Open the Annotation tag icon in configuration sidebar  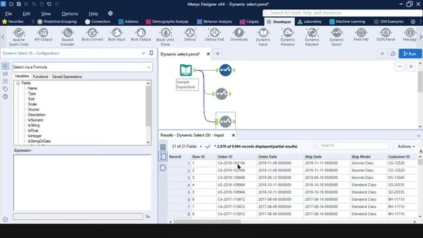point(5,89)
